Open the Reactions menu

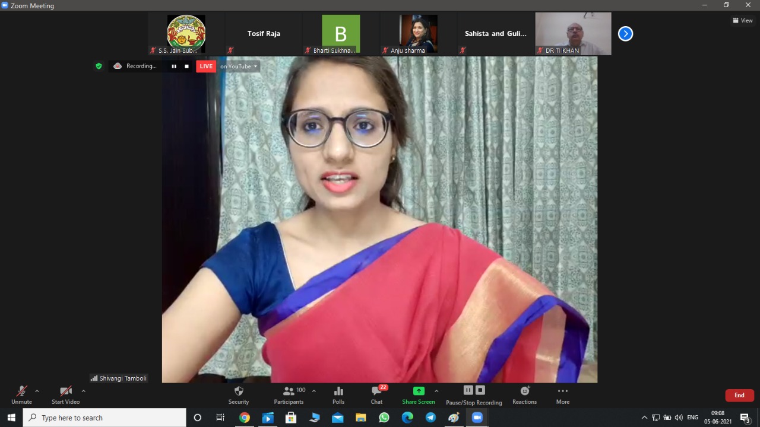524,395
